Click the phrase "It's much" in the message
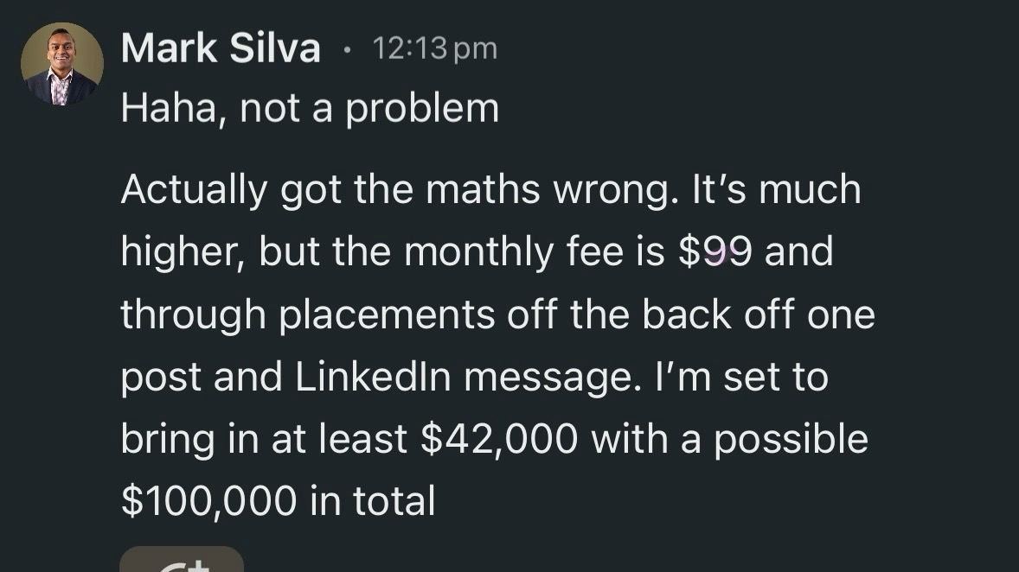The image size is (1019, 572). click(775, 189)
